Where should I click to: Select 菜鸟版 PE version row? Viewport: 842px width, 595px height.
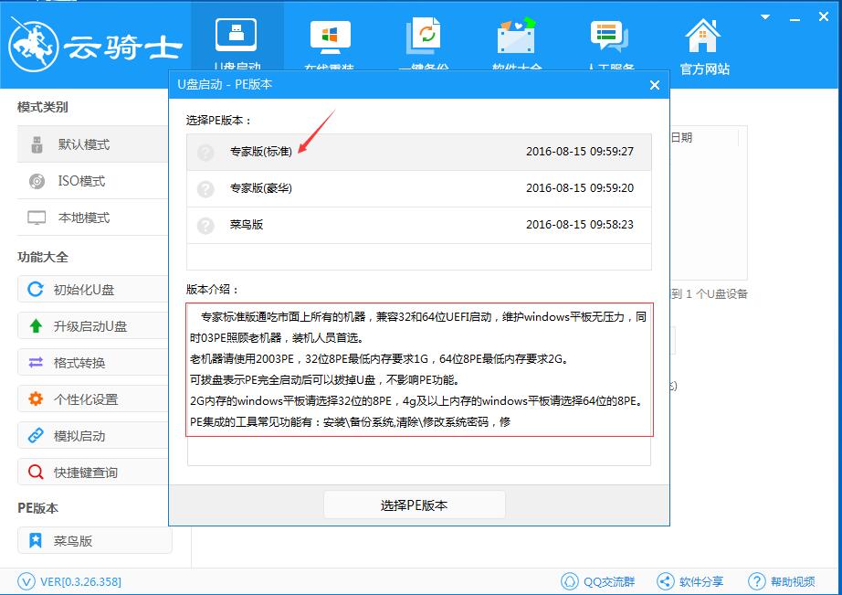click(419, 225)
